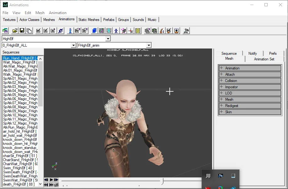Toggle the yellow wire cylinder collision icon
The height and width of the screenshot is (189, 288).
(x=138, y=31)
